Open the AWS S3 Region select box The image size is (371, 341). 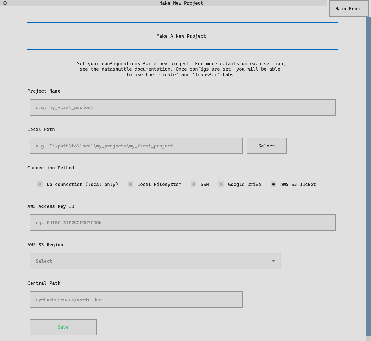click(155, 261)
